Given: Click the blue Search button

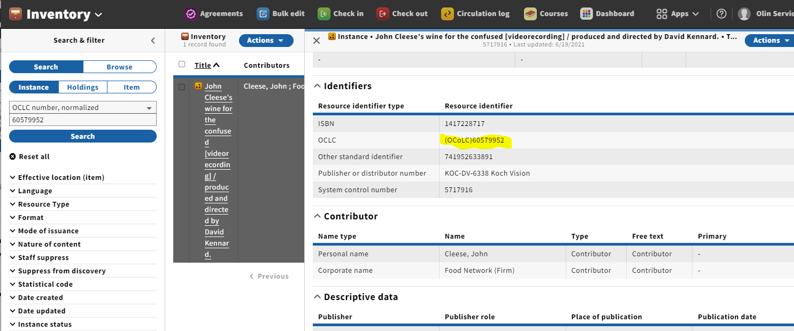Looking at the screenshot, I should [83, 136].
